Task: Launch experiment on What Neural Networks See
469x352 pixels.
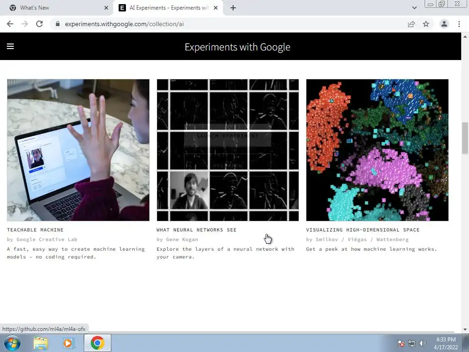Action: pos(228,136)
